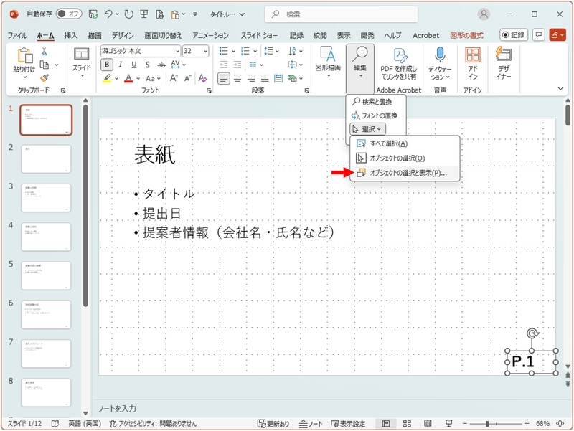Click the Undo arrow icon
The image size is (574, 431).
click(x=108, y=14)
